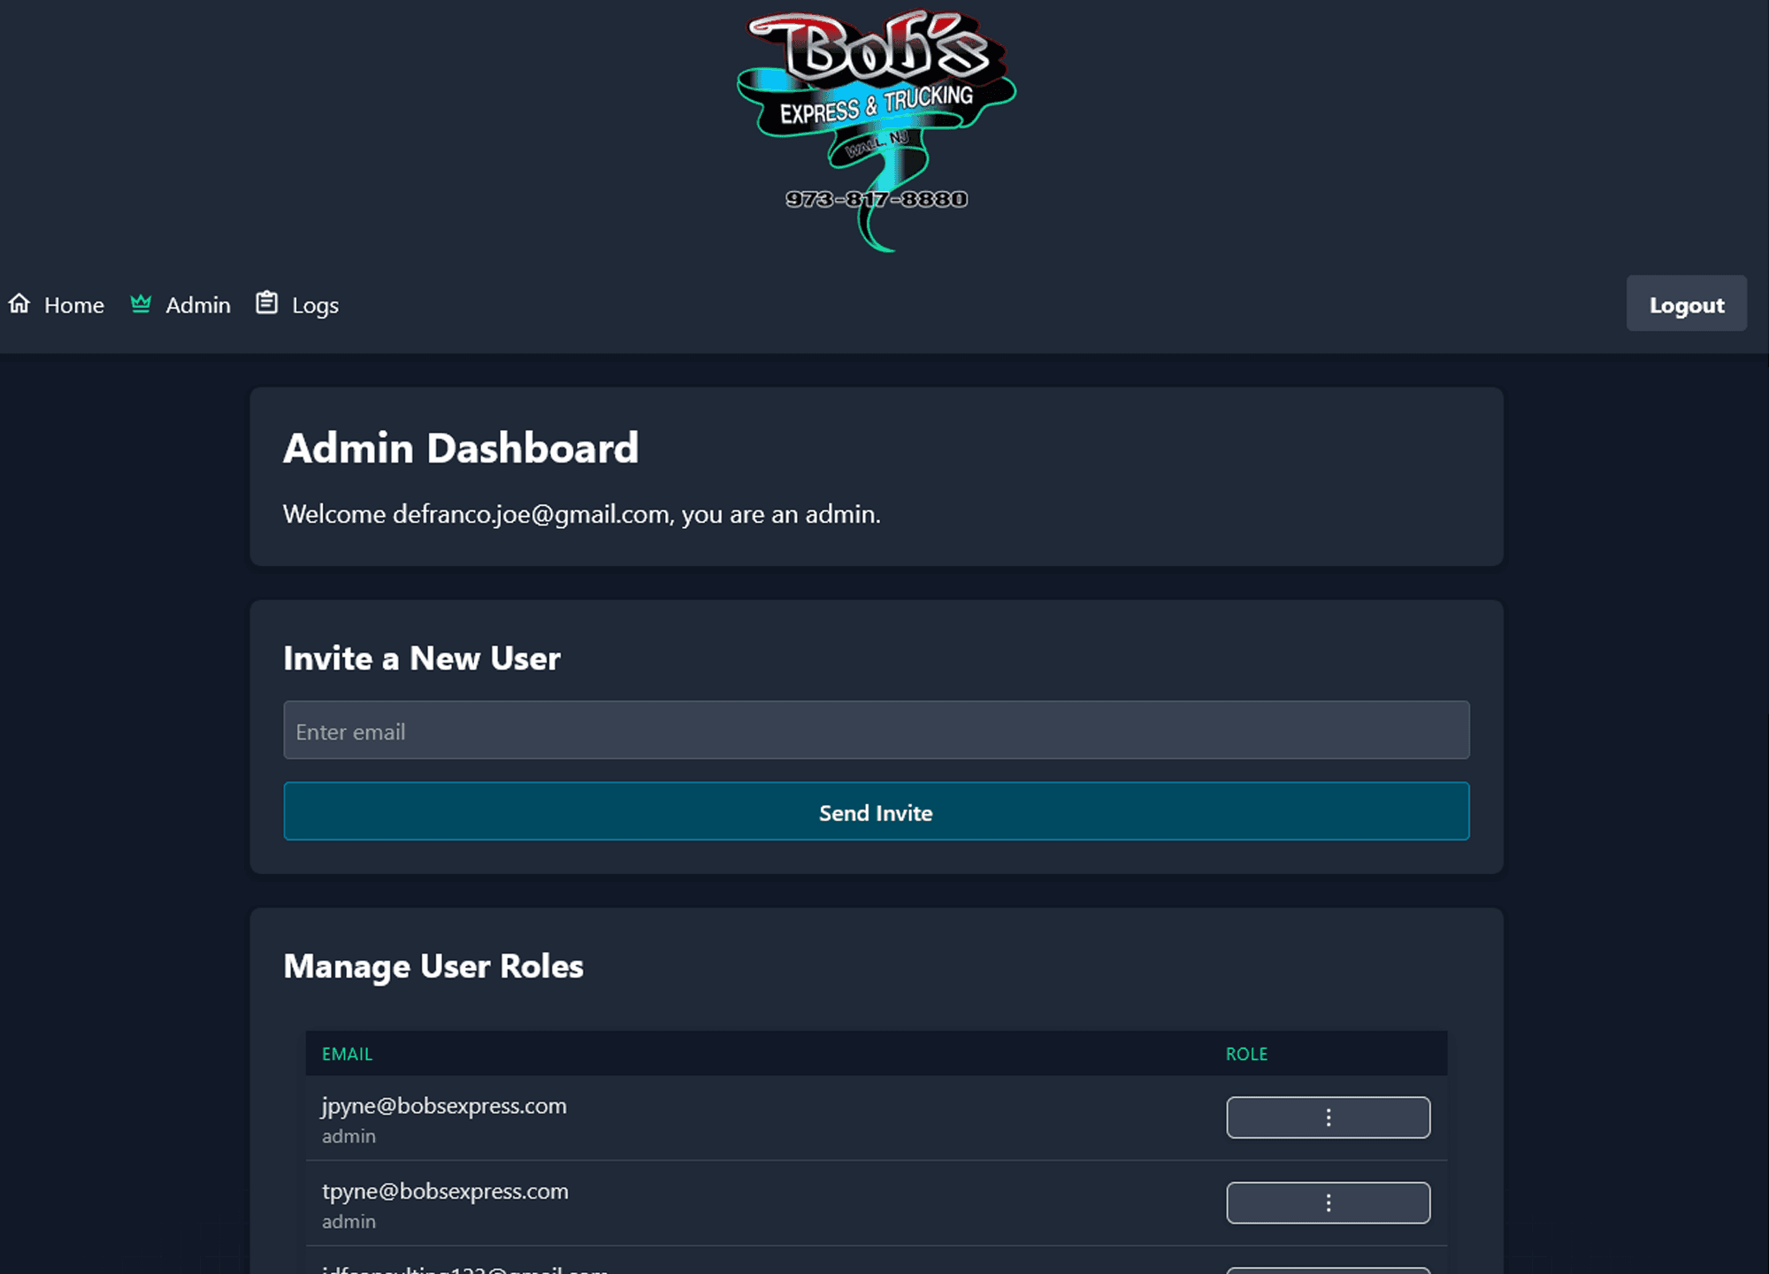1769x1274 pixels.
Task: Open the Admin nav label
Action: (198, 305)
